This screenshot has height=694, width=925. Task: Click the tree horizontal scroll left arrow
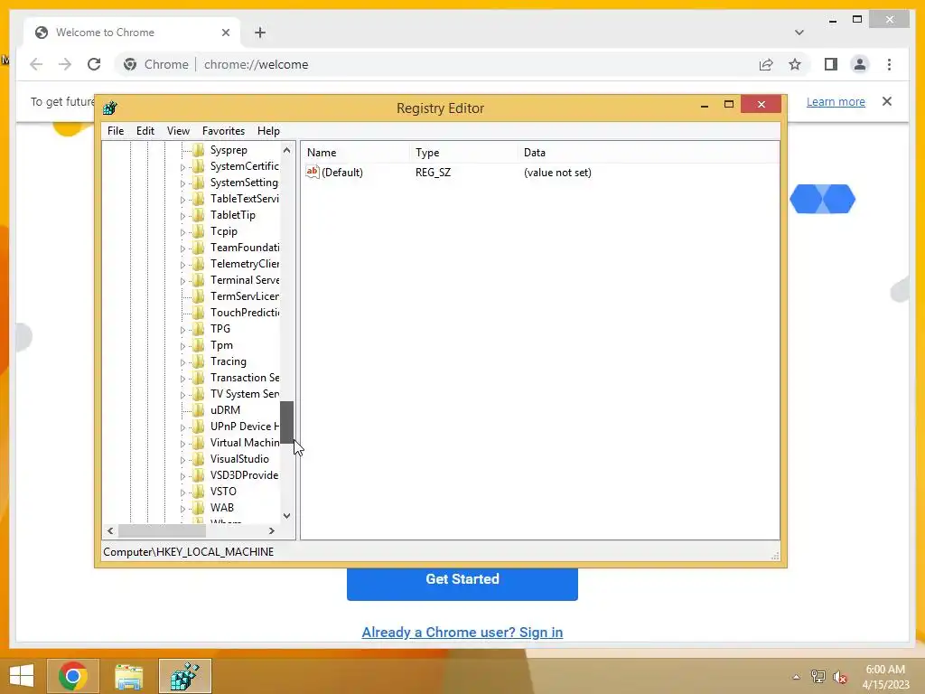pos(110,531)
